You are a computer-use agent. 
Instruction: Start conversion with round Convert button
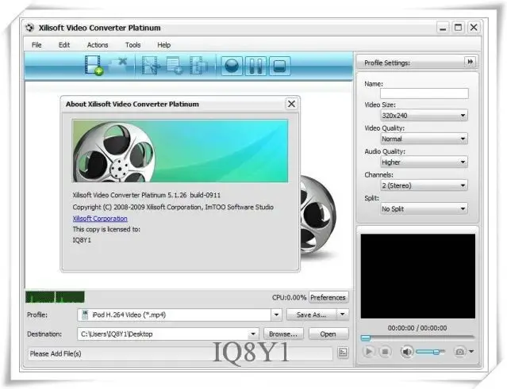click(x=232, y=67)
